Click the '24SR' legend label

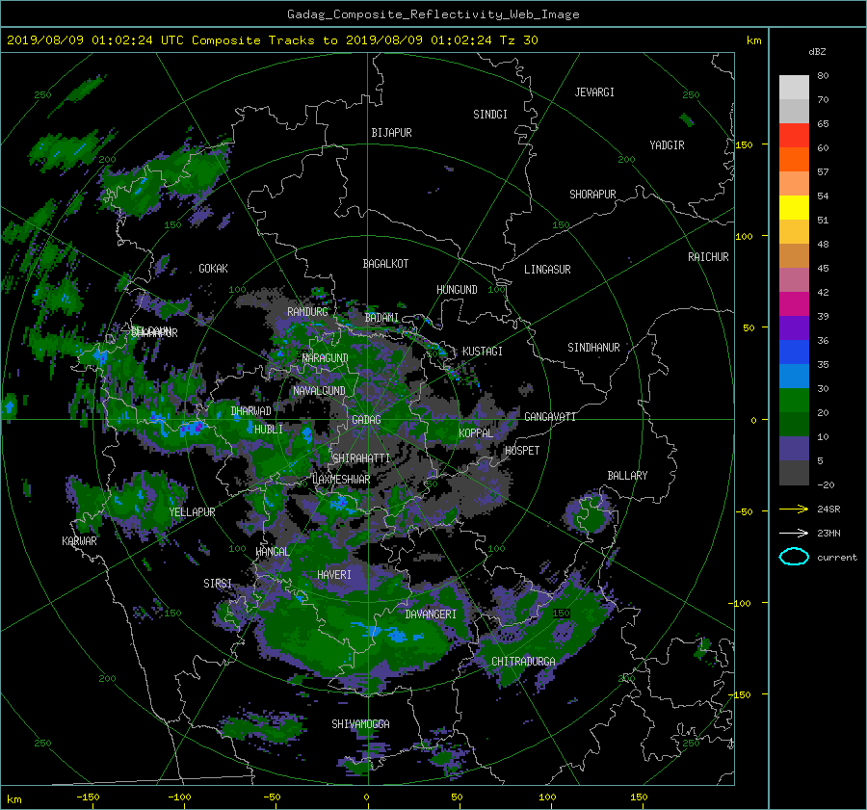[x=828, y=509]
